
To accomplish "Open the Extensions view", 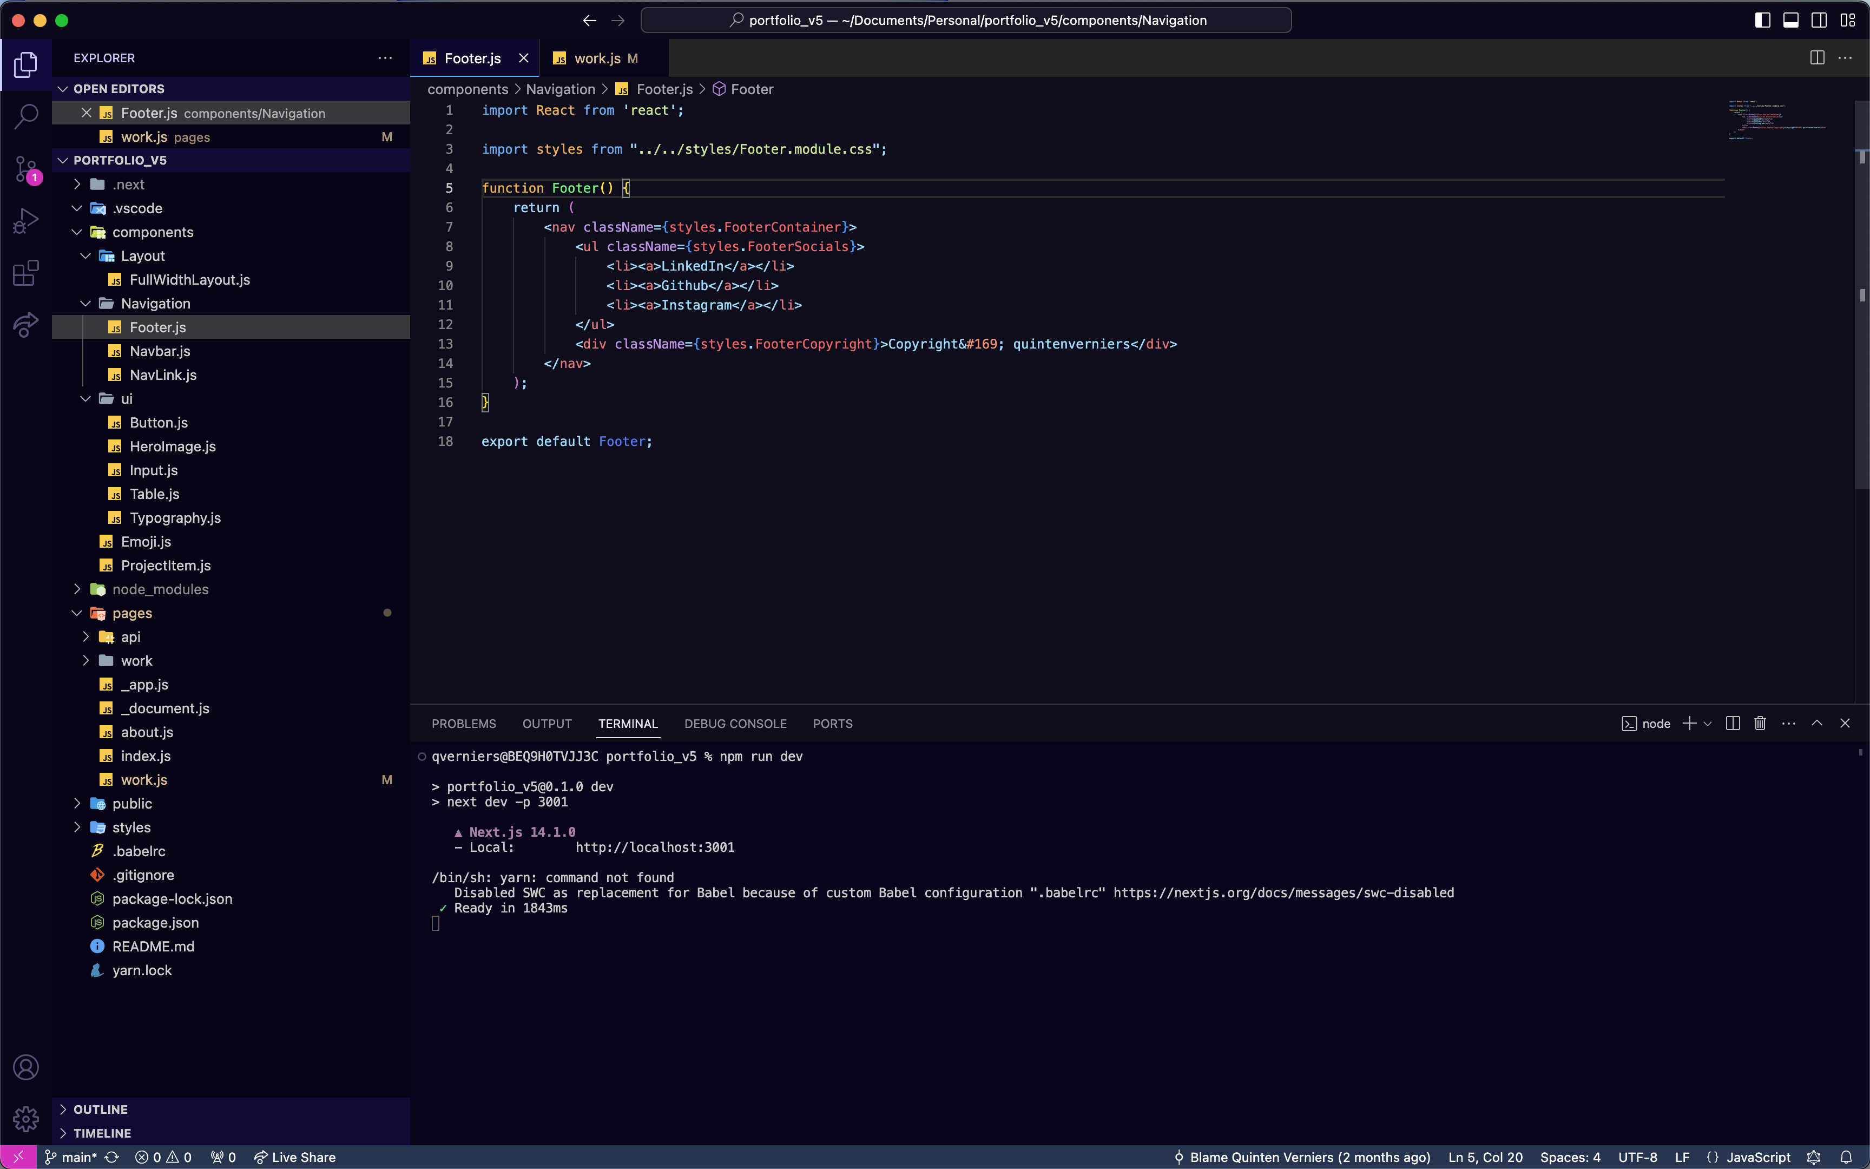I will 25,273.
